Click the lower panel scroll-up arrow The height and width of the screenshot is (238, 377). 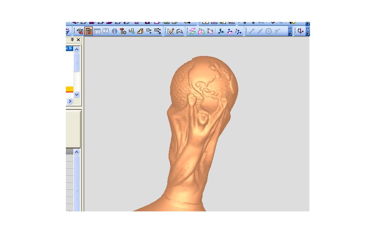[x=76, y=152]
